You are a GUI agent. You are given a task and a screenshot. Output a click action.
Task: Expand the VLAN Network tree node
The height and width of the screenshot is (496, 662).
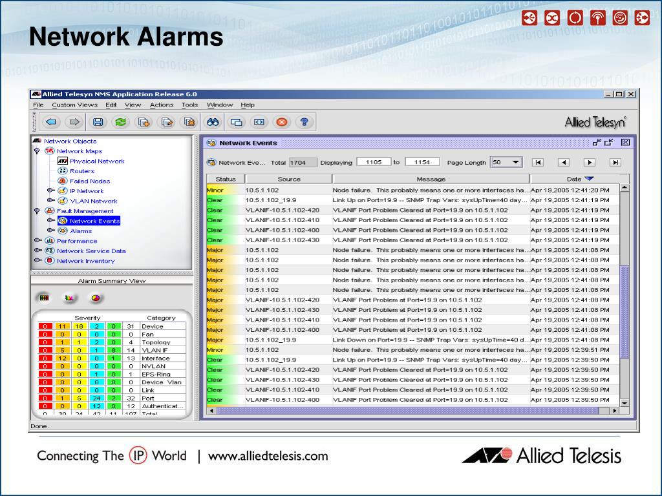(x=50, y=201)
